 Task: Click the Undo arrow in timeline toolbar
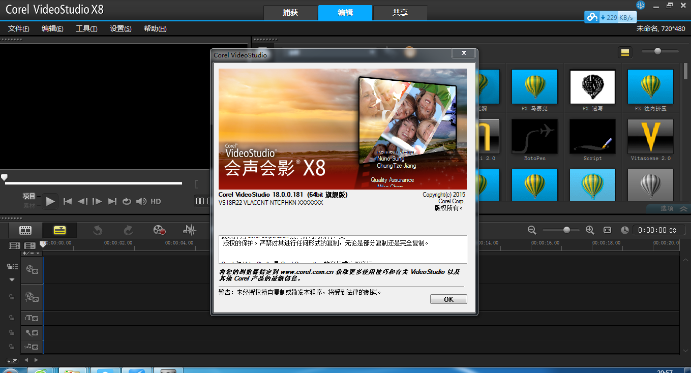coord(98,230)
